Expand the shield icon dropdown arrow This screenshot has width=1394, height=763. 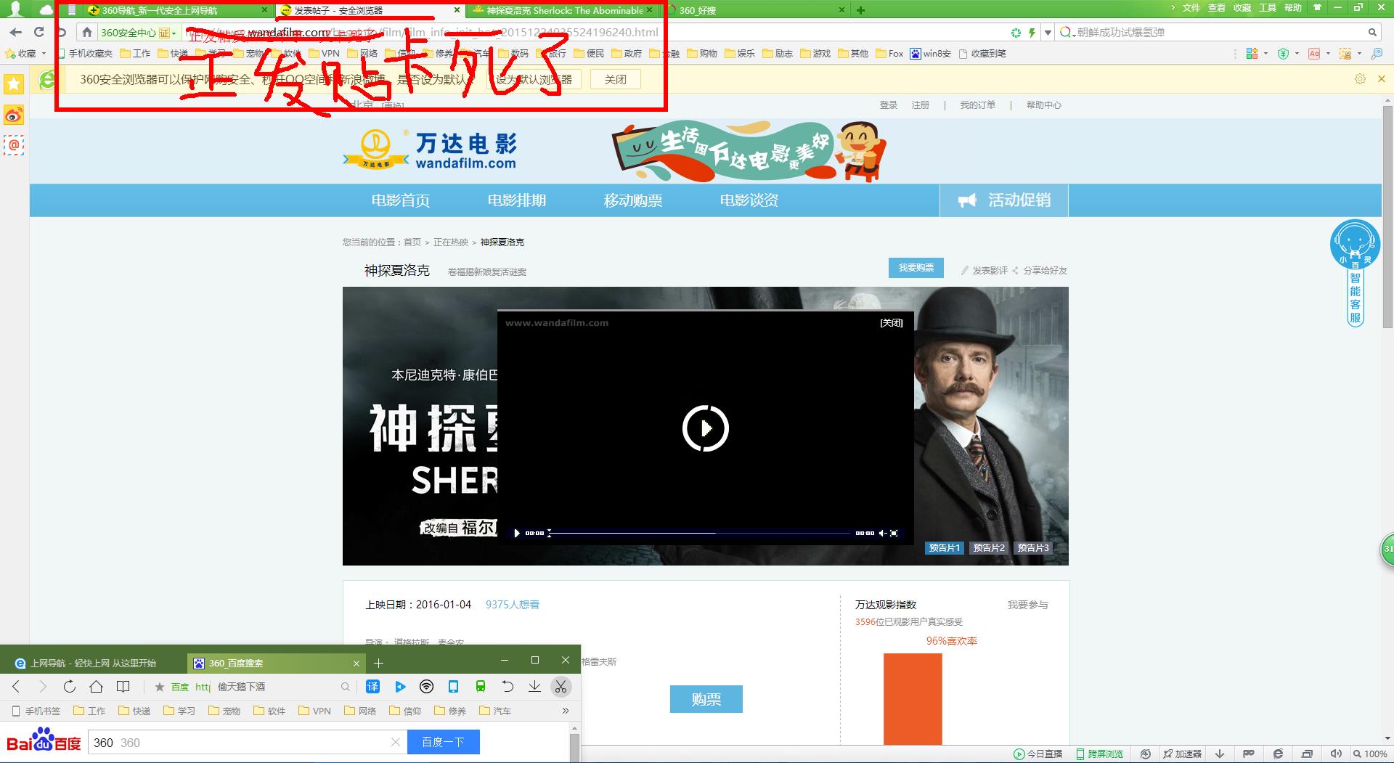(x=1297, y=54)
